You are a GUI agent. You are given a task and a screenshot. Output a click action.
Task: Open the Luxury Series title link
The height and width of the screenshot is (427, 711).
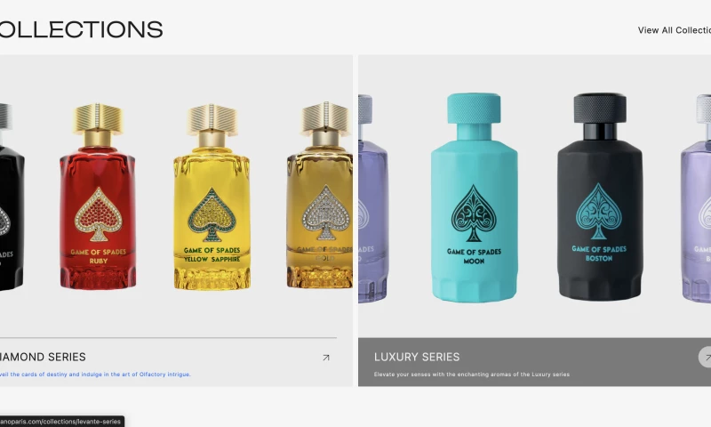417,357
